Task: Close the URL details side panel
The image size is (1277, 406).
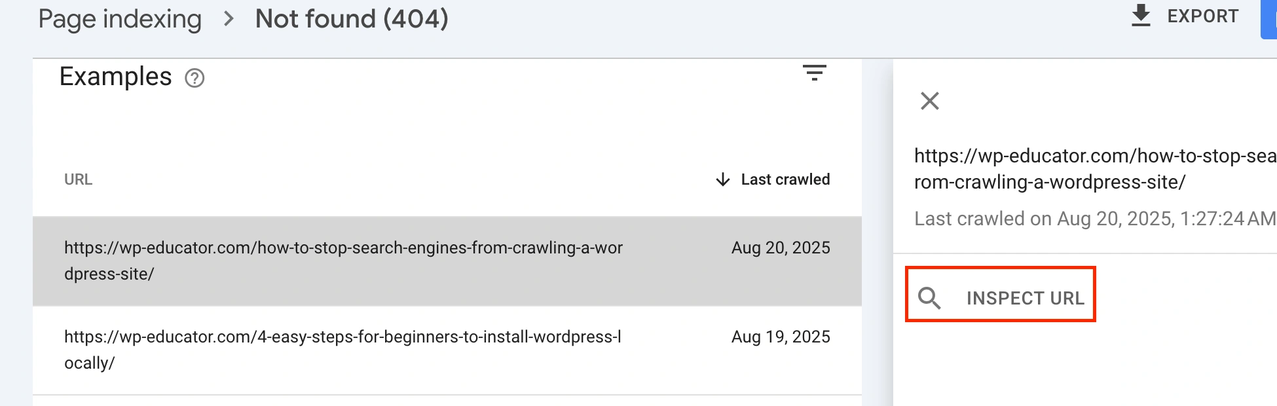Action: tap(930, 101)
